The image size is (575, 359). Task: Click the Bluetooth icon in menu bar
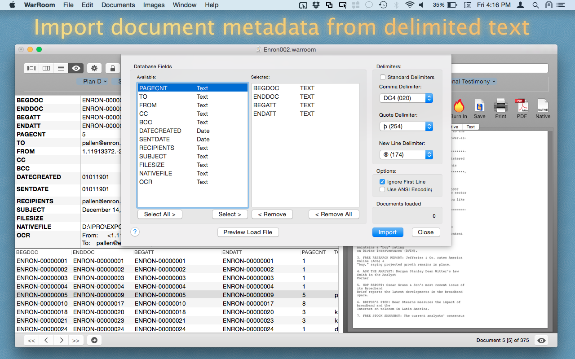coord(396,5)
